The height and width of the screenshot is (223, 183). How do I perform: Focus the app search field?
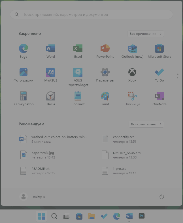pyautogui.click(x=91, y=14)
